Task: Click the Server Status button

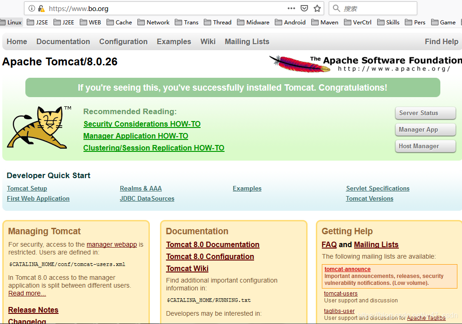Action: 426,113
